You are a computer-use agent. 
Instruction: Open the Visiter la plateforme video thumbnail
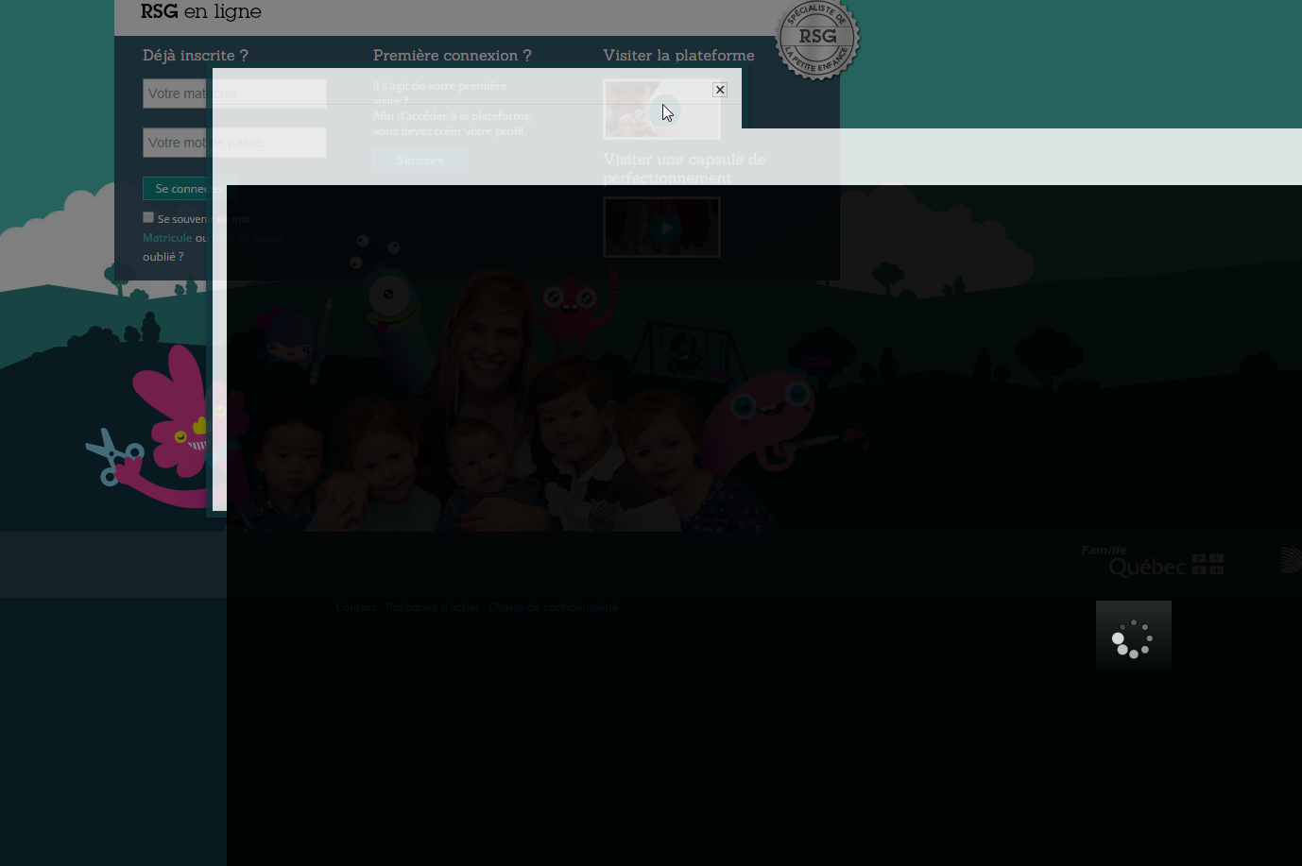661,109
